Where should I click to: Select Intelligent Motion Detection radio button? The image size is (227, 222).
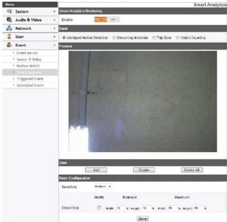tap(64, 38)
